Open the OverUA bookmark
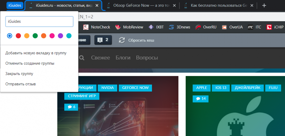Screen dimensions: 285x136 (232, 27)
